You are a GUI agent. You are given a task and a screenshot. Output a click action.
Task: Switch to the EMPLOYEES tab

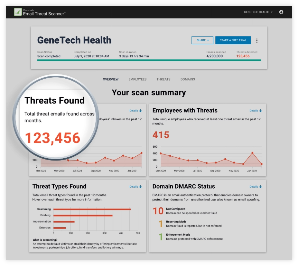coord(137,79)
